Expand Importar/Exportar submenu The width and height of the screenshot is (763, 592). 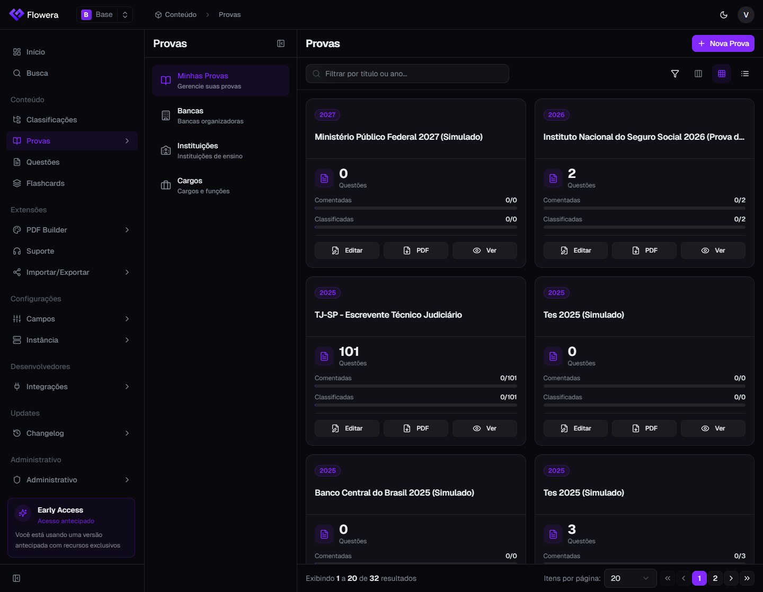click(x=72, y=272)
